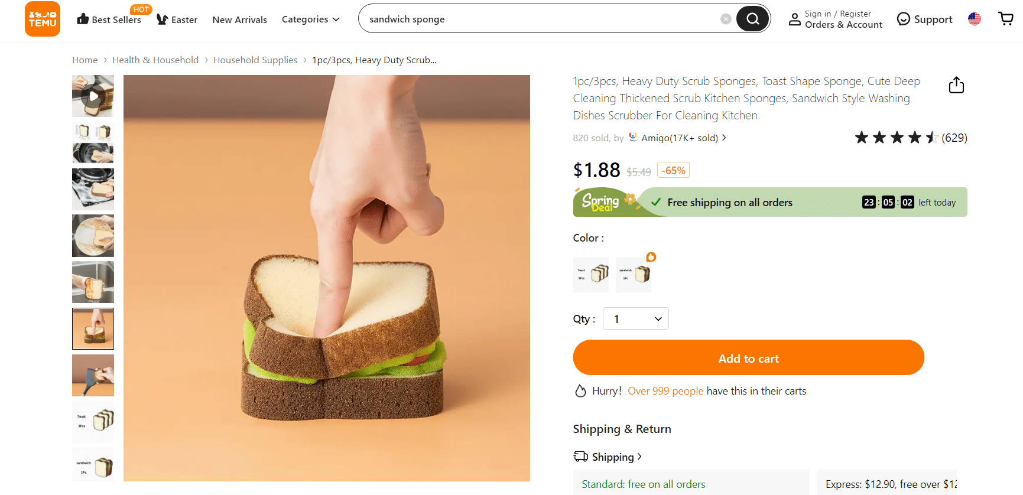
Task: Click Household Supplies breadcrumb
Action: [255, 60]
